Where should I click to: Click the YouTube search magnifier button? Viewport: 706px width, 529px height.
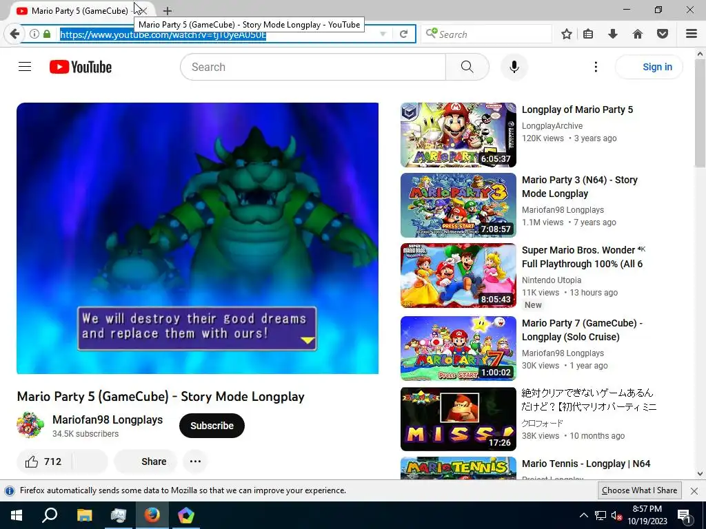[x=467, y=67]
